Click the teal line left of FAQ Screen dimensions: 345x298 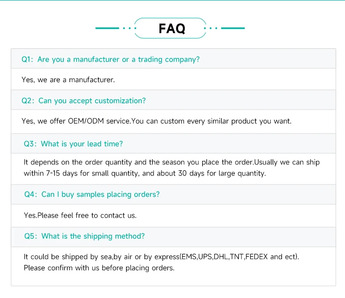[107, 28]
